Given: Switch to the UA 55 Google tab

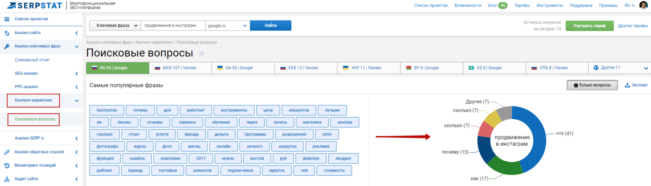Looking at the screenshot, I should coord(243,68).
